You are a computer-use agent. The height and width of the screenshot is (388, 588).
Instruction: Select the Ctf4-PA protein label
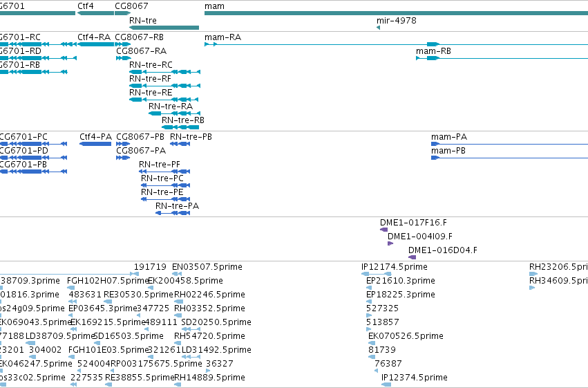click(95, 137)
